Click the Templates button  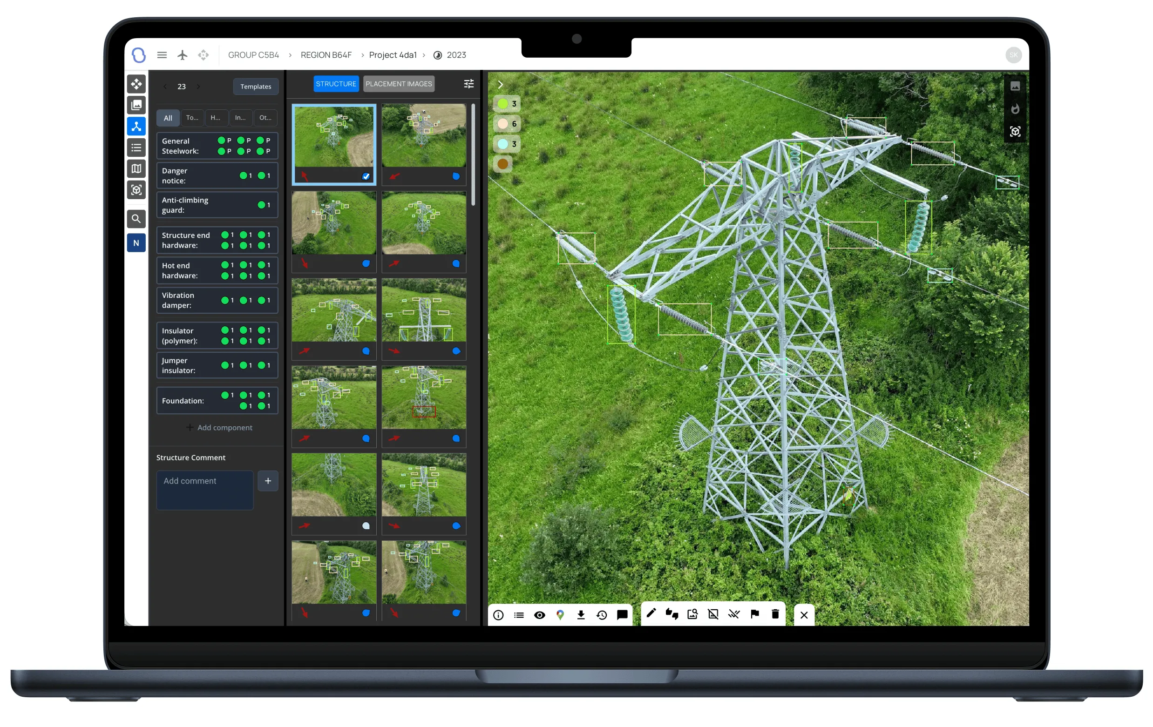coord(256,87)
